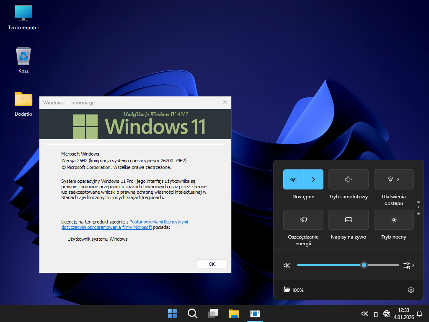Click the taskbar Search magnifier icon
429x322 pixels.
192,313
